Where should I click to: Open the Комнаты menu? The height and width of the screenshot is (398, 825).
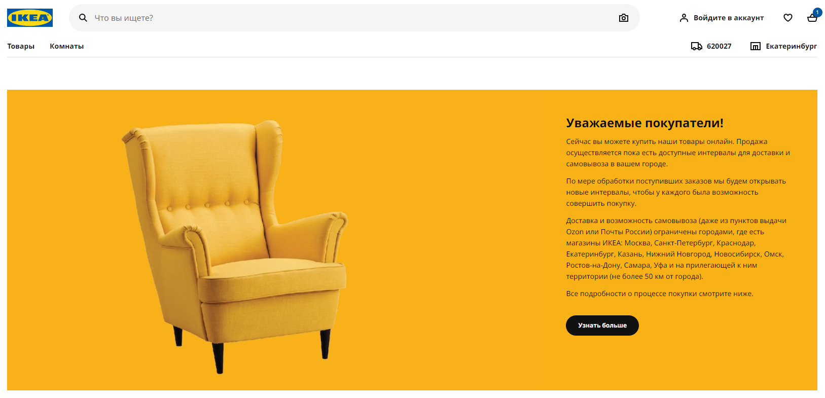(67, 46)
